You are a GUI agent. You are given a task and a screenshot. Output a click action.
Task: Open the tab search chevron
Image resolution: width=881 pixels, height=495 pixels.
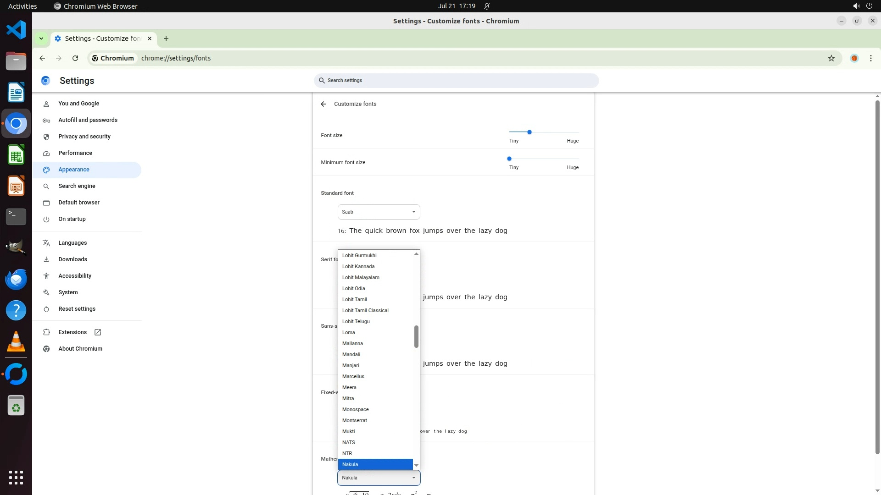click(41, 38)
